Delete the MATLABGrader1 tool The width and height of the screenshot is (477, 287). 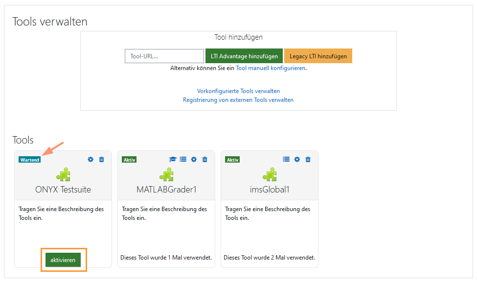(204, 159)
